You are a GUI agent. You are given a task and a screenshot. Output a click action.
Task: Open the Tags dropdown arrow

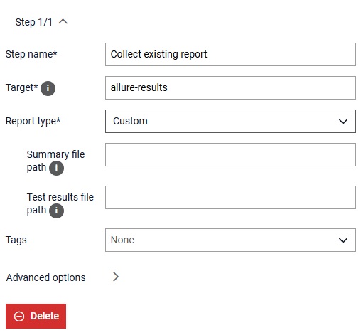pyautogui.click(x=343, y=240)
